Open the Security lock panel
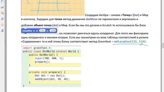This screenshot has width=164, height=92. (x=2, y=25)
